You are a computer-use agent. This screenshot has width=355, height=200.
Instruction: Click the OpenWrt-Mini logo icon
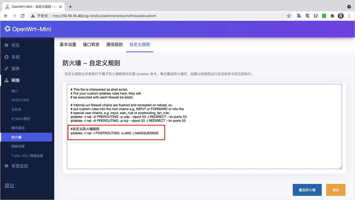click(x=7, y=29)
